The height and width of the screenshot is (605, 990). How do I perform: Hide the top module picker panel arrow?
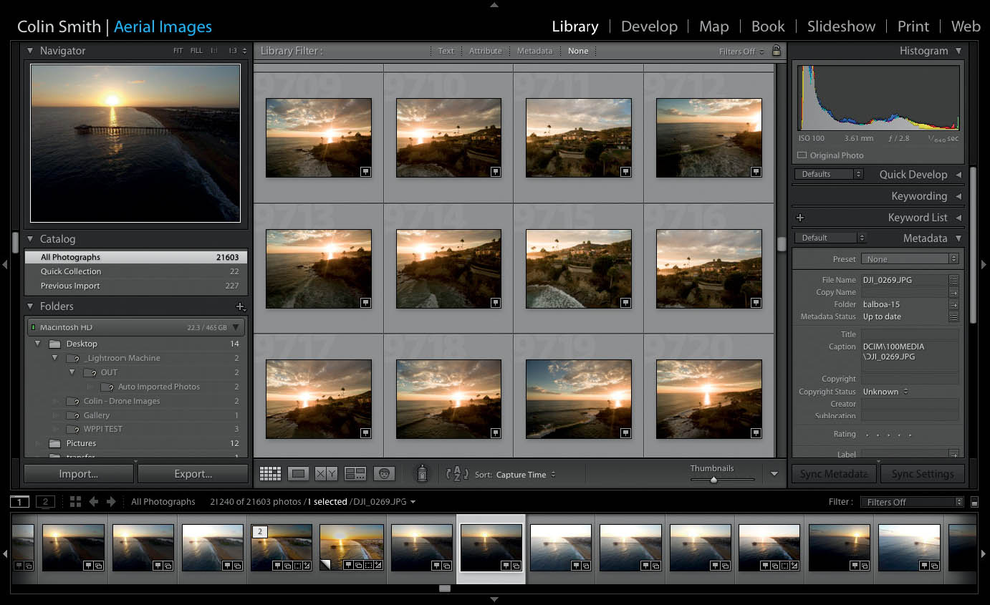click(494, 4)
